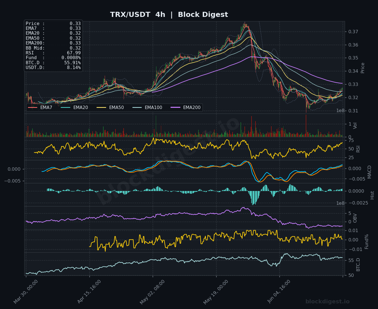Select the EMA7 legend entry

40,107
